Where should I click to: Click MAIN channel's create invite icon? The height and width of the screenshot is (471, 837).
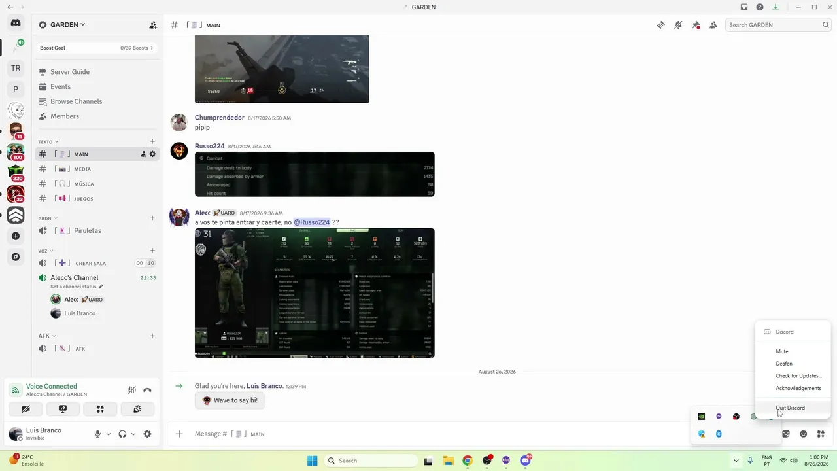(x=144, y=154)
